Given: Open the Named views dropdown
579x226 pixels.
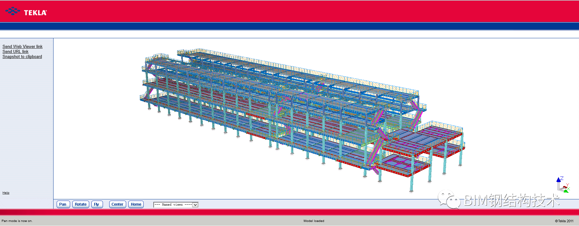Looking at the screenshot, I should pyautogui.click(x=176, y=205).
